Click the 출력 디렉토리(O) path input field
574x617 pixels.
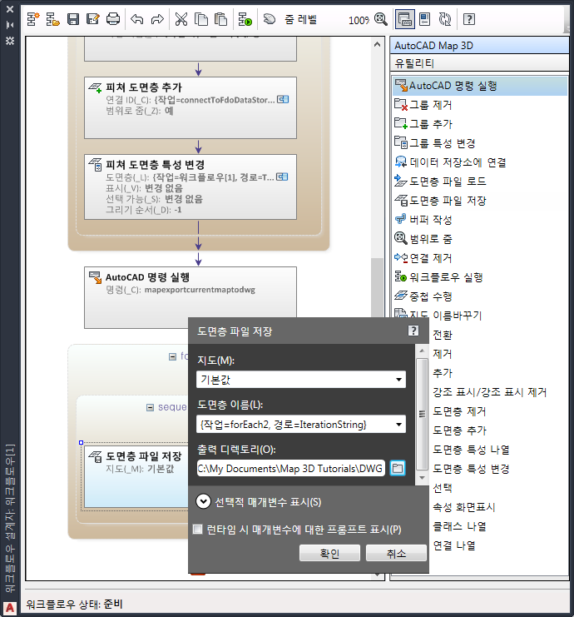290,468
